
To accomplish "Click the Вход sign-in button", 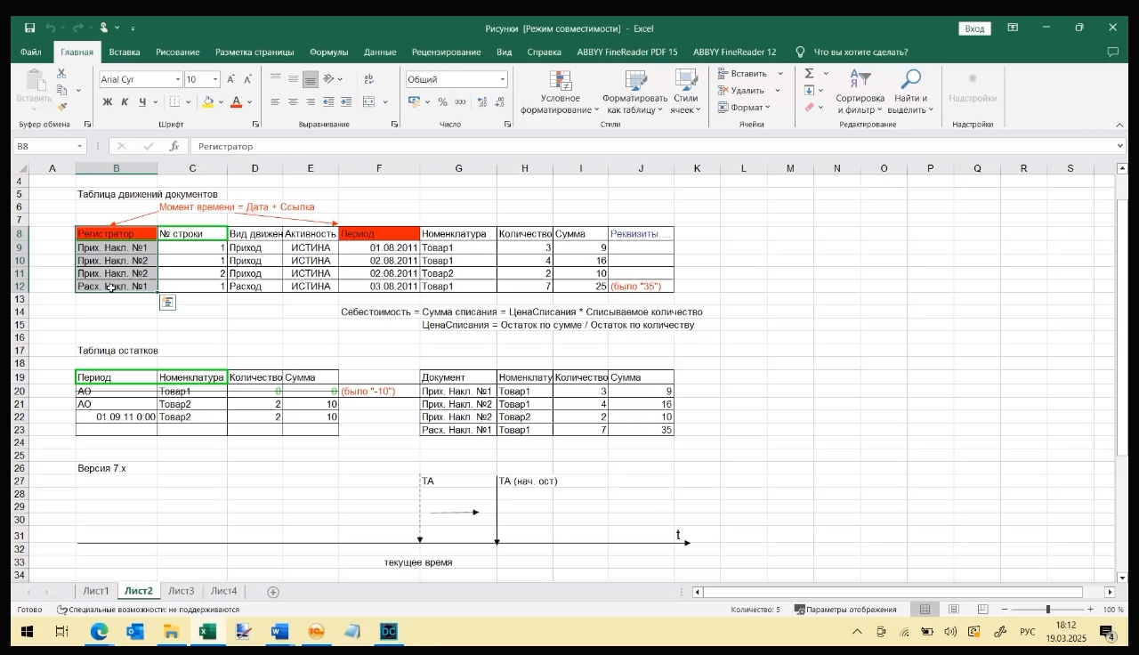I will [x=974, y=28].
